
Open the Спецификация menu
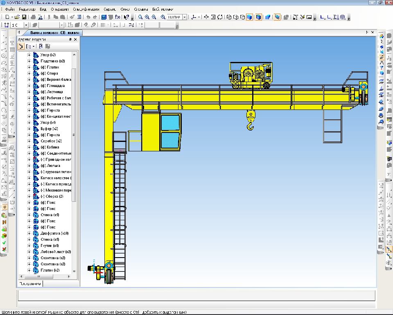[86, 9]
